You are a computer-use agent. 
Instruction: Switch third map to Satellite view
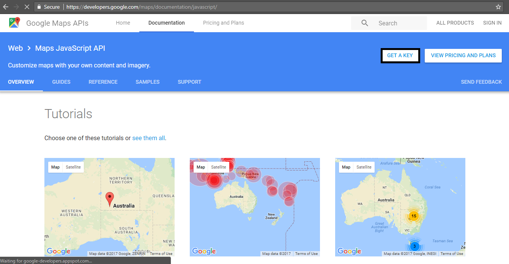(x=364, y=167)
